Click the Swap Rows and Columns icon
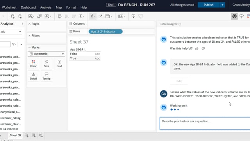Image resolution: width=250 pixels, height=141 pixels. [60, 16]
